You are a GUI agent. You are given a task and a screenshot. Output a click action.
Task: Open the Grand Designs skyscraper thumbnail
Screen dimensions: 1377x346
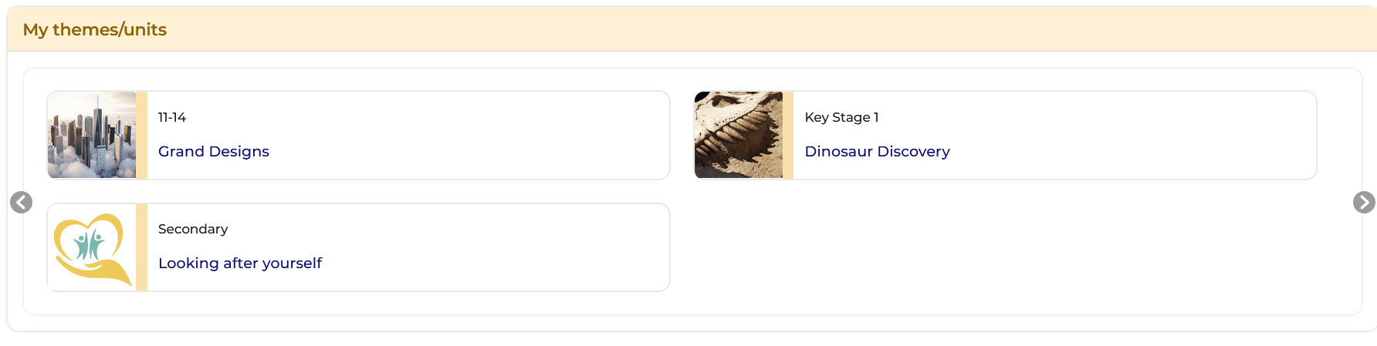tap(92, 135)
